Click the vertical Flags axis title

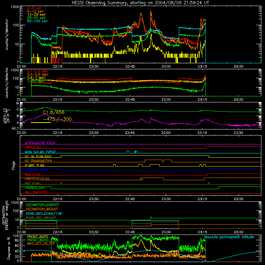pos(14,165)
